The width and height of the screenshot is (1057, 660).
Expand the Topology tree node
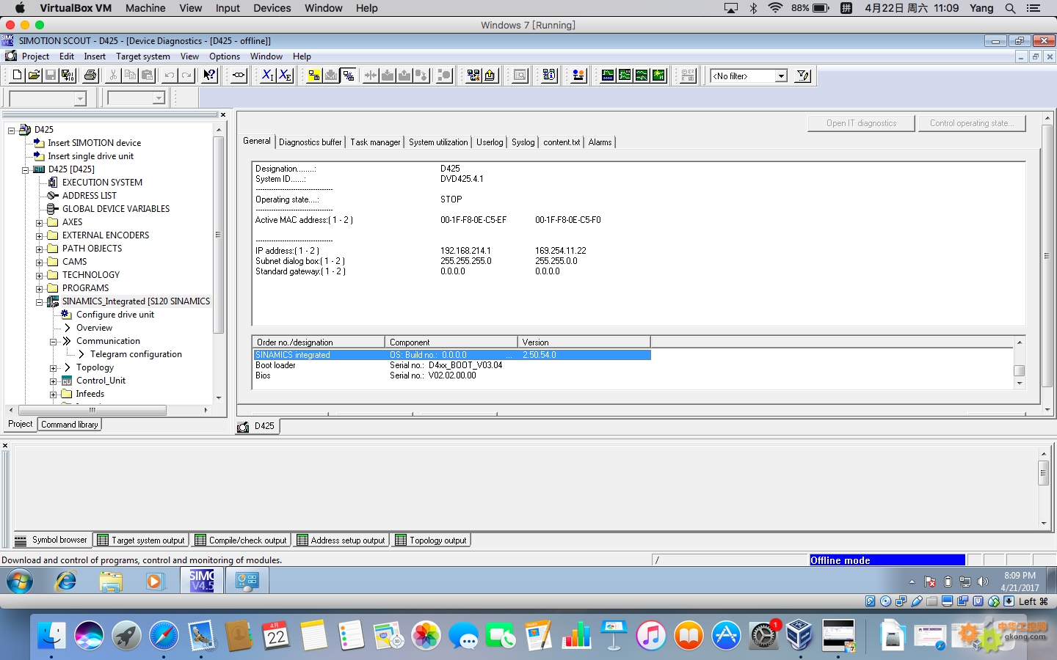[54, 368]
